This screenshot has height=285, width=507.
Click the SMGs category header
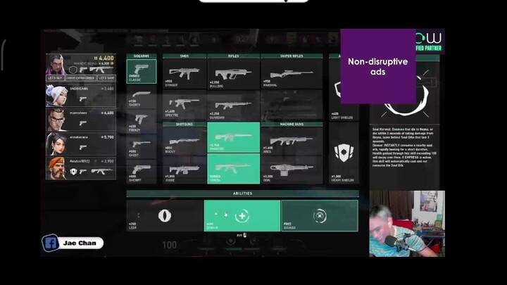pos(184,56)
